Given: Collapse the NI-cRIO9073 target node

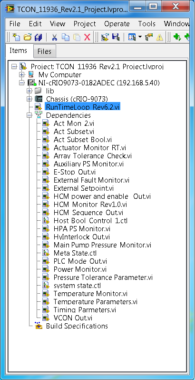Looking at the screenshot, I should click(22, 82).
